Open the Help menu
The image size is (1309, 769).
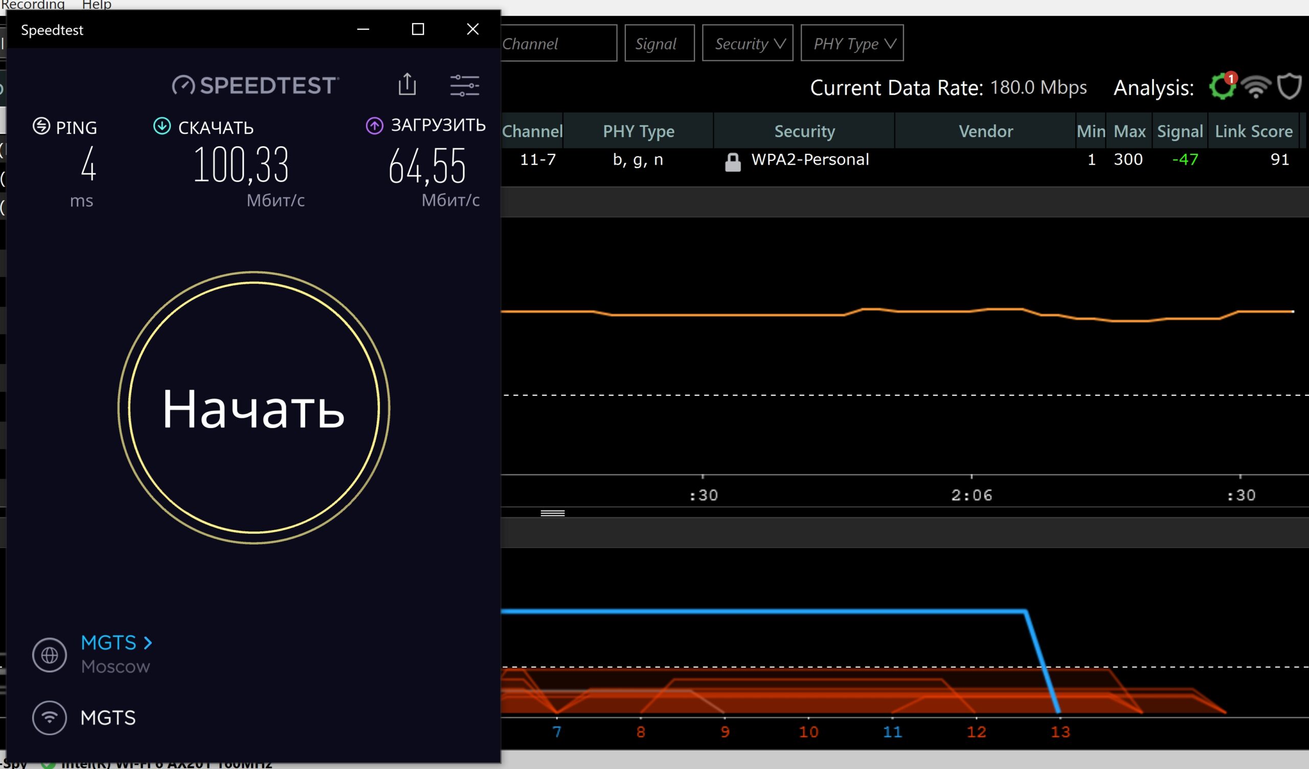[x=97, y=5]
